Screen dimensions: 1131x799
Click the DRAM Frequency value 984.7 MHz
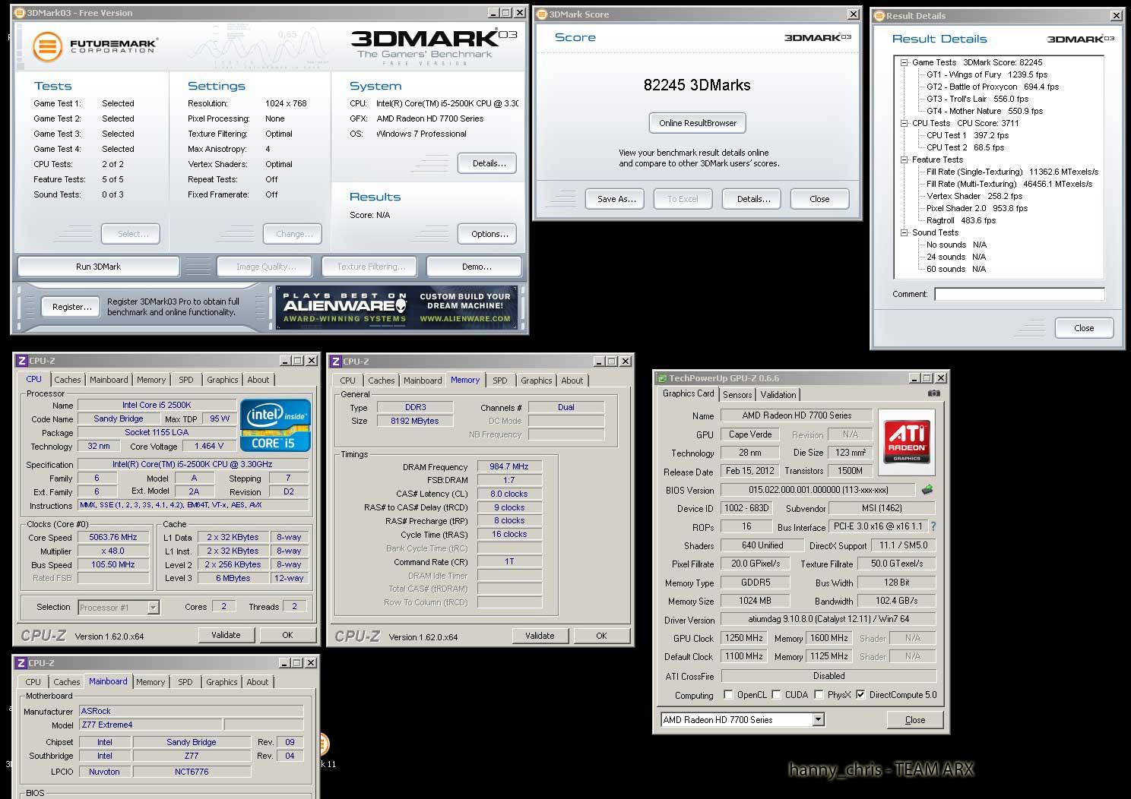click(x=509, y=466)
